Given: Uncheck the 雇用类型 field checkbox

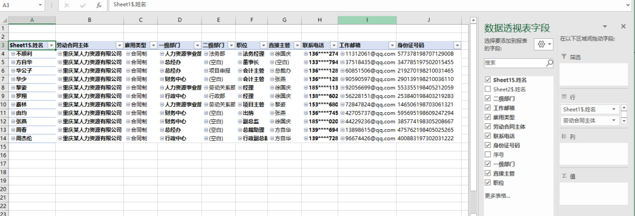Looking at the screenshot, I should tap(487, 117).
